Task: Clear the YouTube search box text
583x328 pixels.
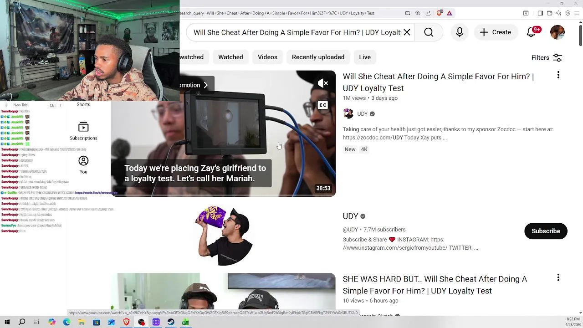Action: coord(407,32)
